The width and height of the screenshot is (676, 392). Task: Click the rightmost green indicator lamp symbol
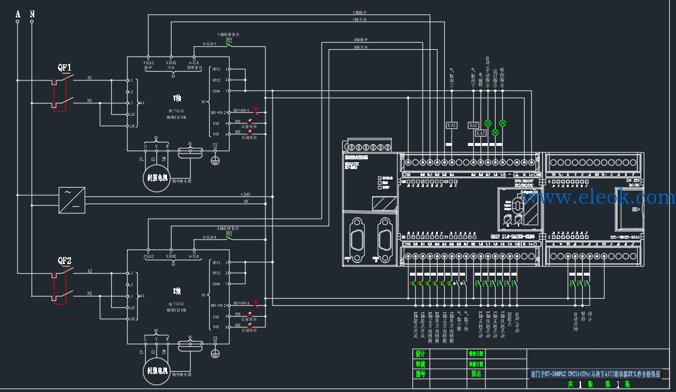pos(503,123)
